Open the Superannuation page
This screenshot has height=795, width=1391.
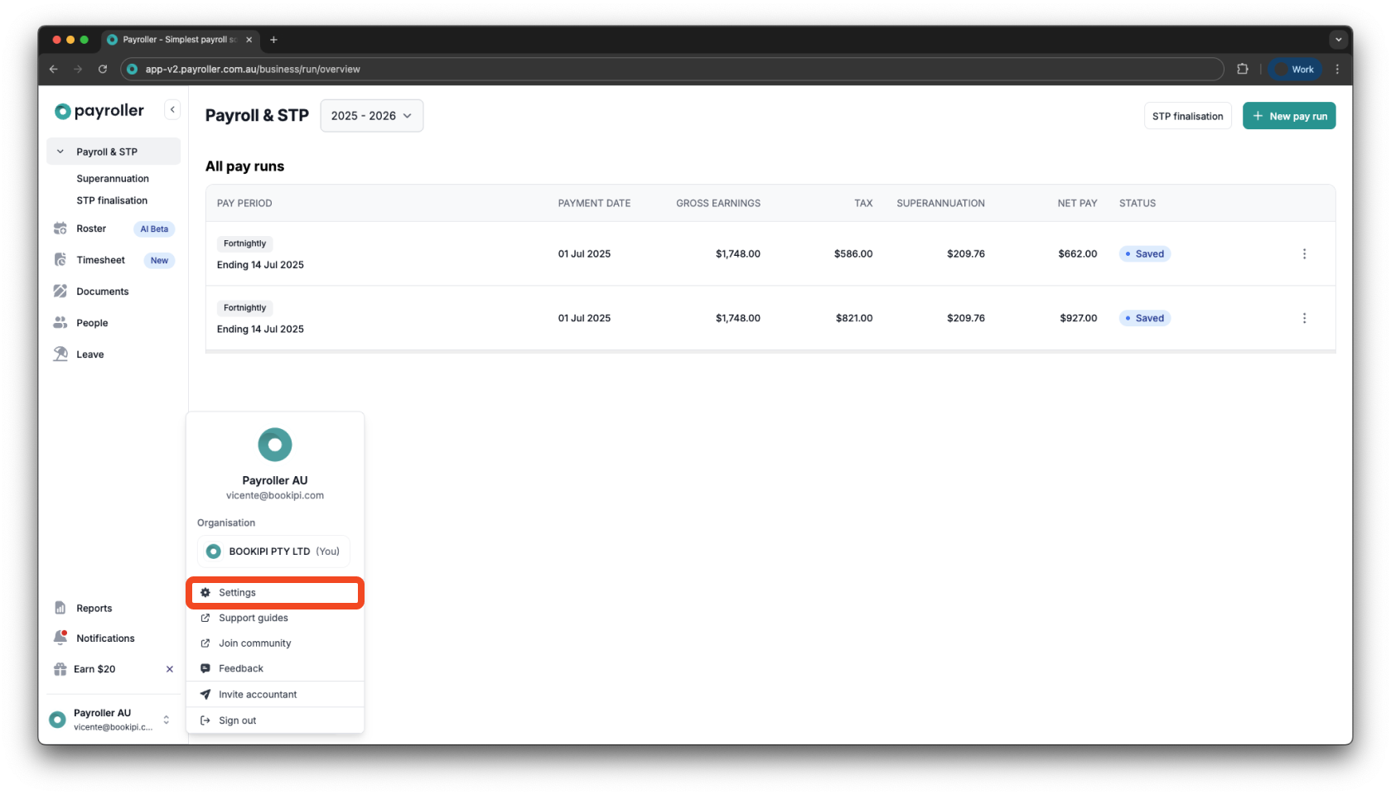click(112, 178)
